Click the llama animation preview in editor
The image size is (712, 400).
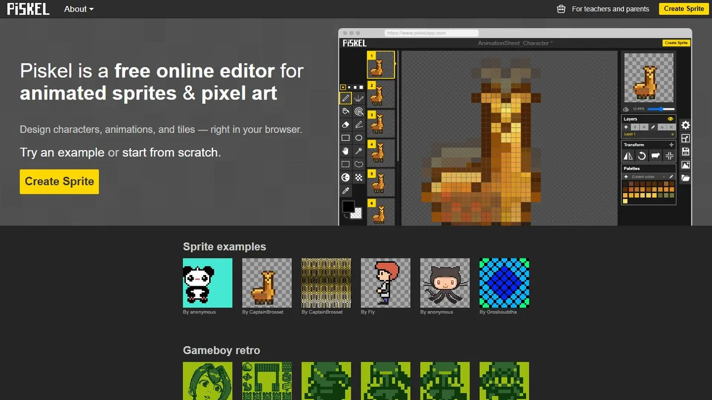click(649, 78)
